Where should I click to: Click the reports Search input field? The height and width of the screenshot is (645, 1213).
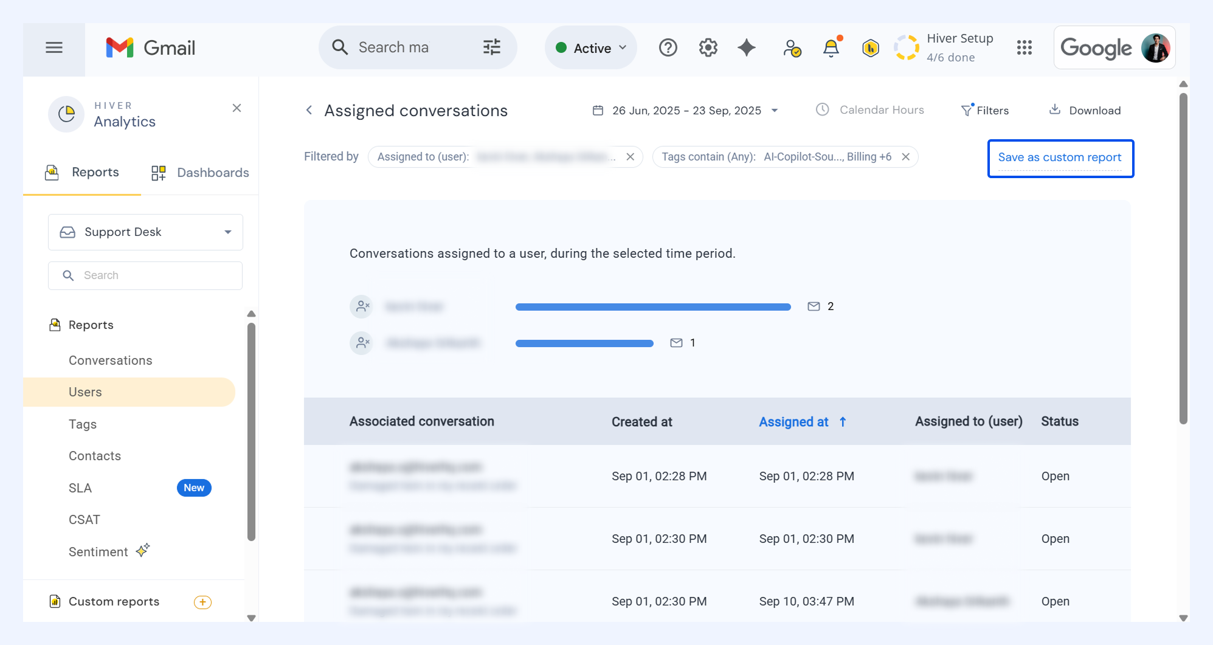(x=145, y=275)
